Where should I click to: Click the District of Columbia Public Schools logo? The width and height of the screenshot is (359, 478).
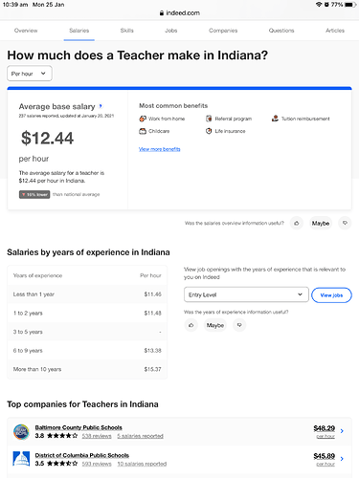(x=21, y=459)
